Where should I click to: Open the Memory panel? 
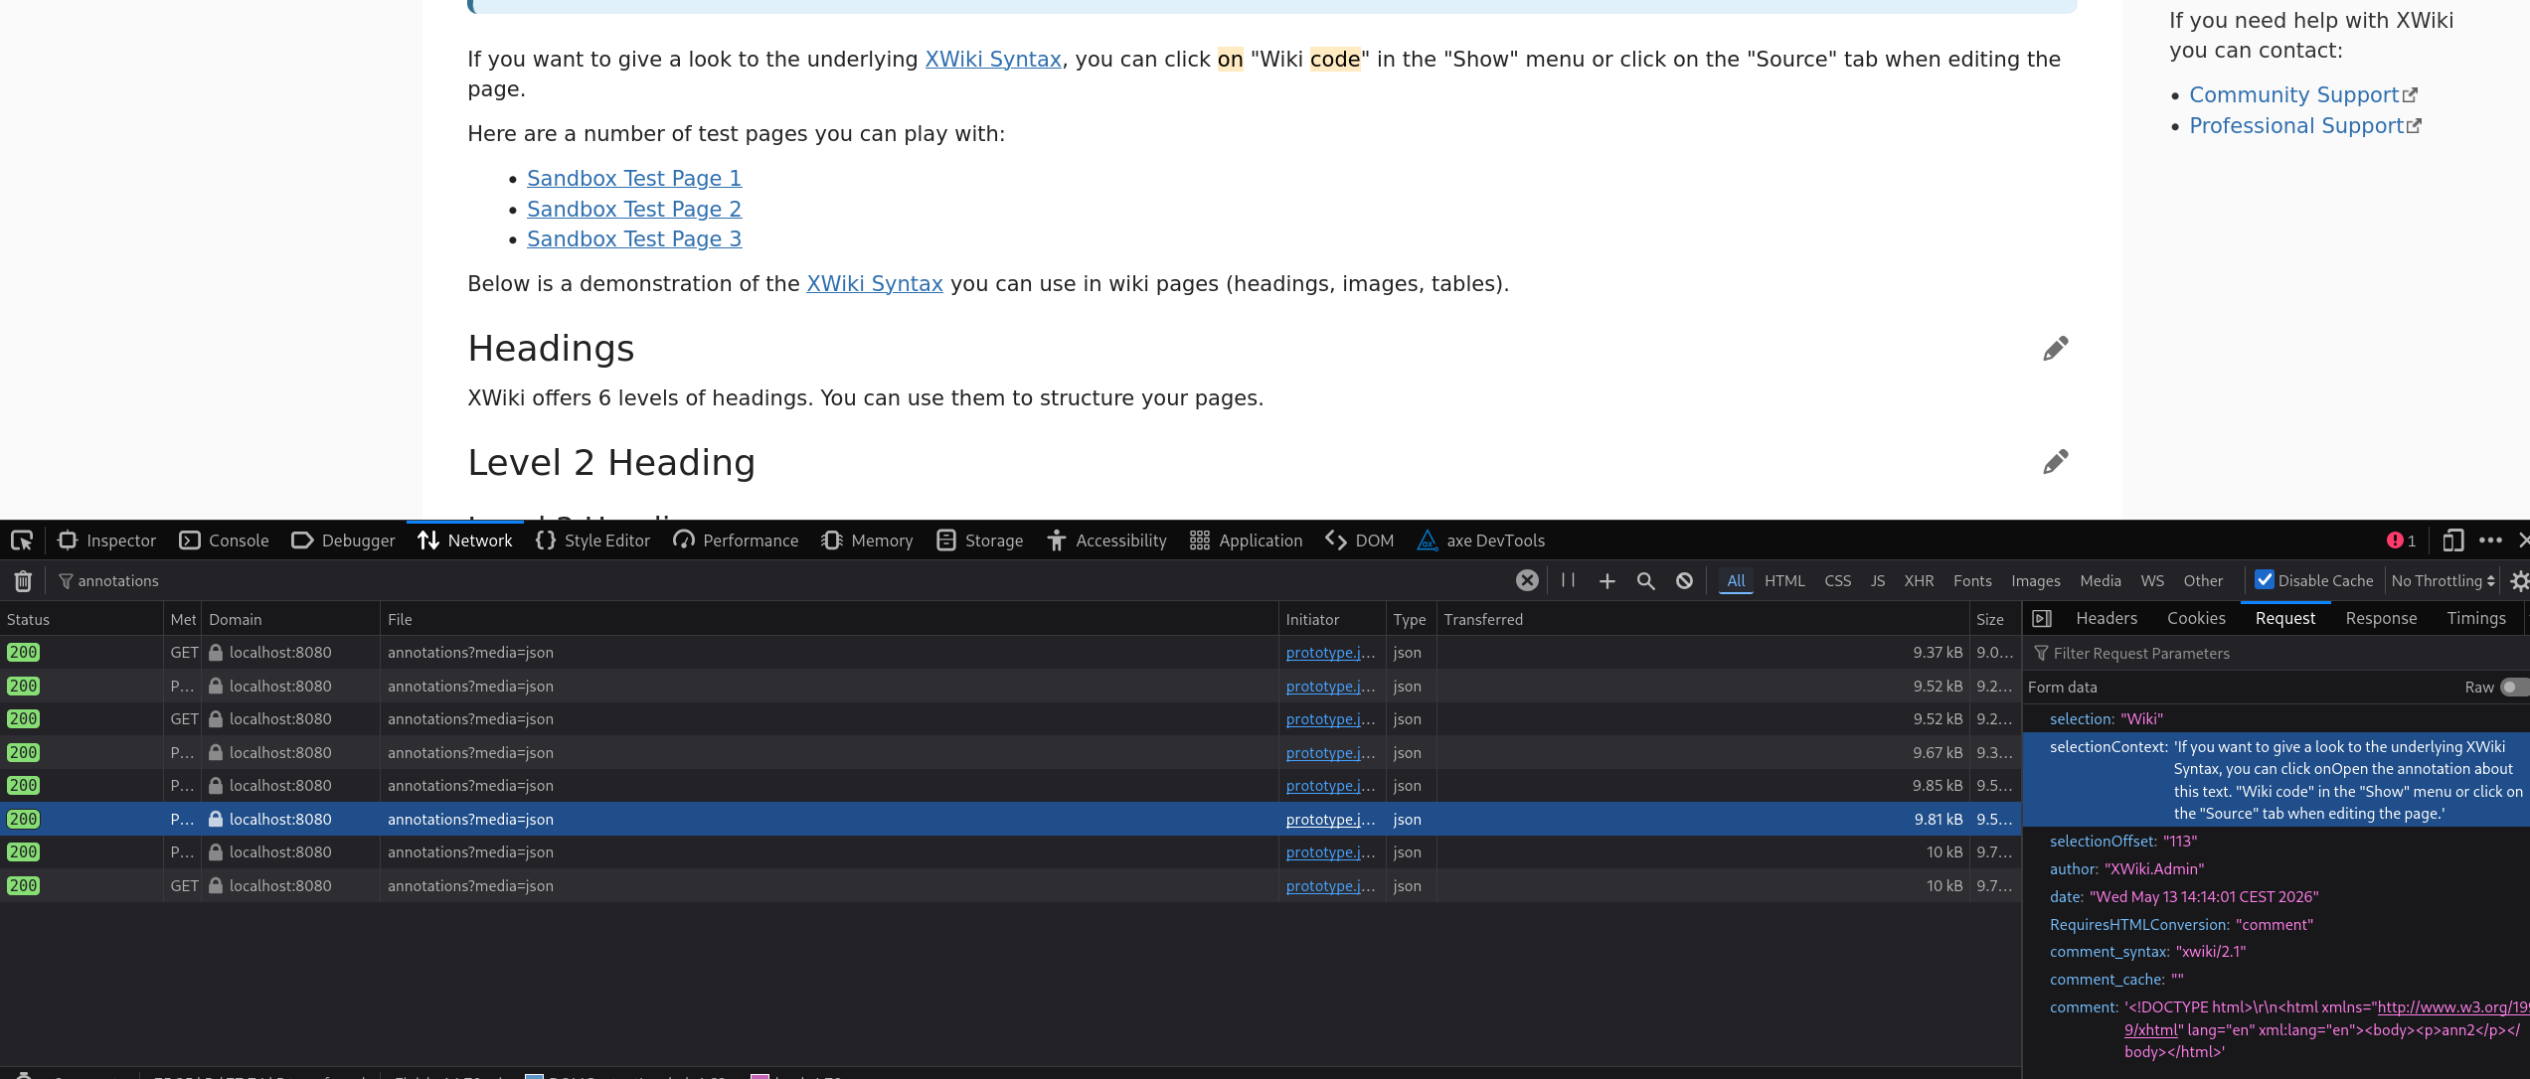point(867,540)
